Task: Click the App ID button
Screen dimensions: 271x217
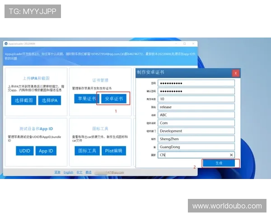Action: pos(46,151)
